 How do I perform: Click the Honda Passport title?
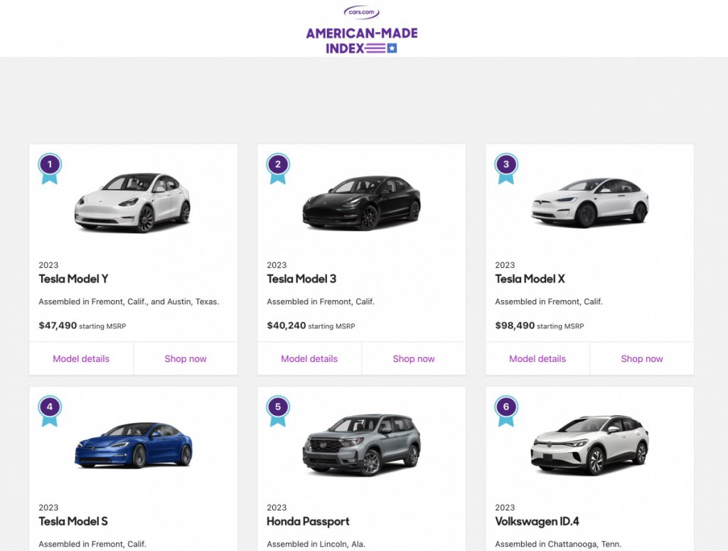[x=308, y=521]
